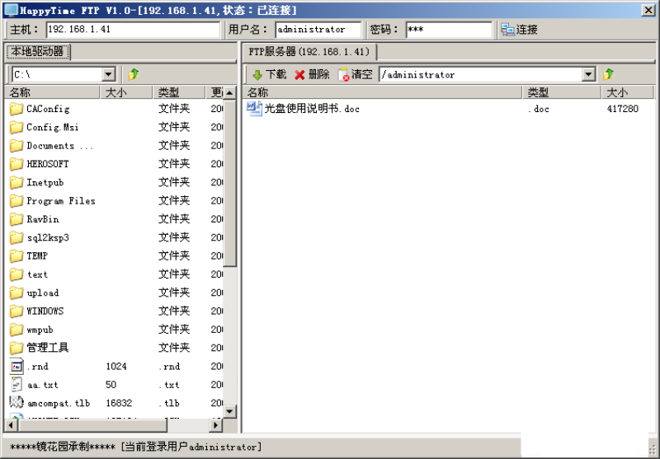
Task: Click the red X delete icon
Action: coord(299,75)
